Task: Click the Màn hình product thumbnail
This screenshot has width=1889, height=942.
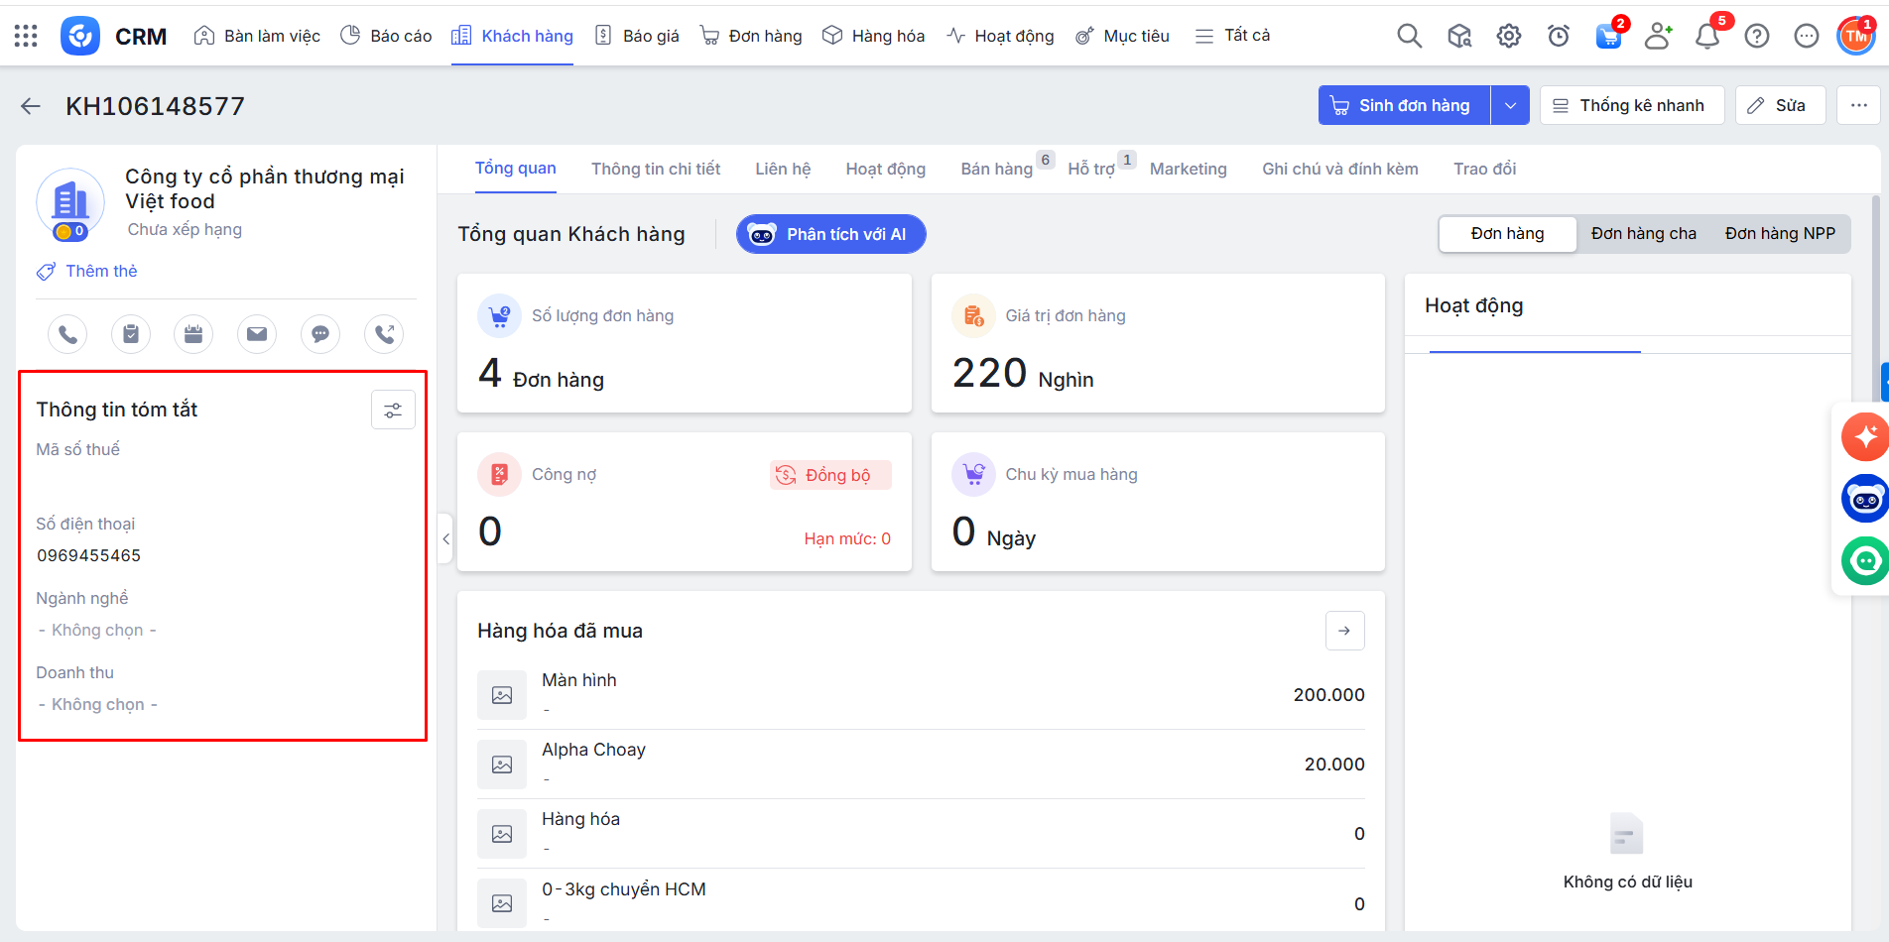Action: coord(502,695)
